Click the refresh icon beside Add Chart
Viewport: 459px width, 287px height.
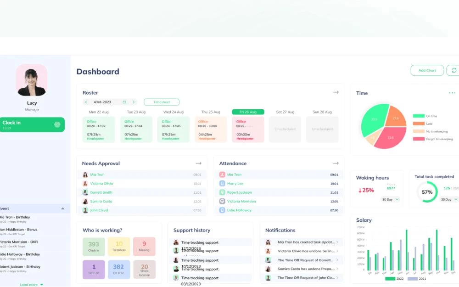(454, 71)
